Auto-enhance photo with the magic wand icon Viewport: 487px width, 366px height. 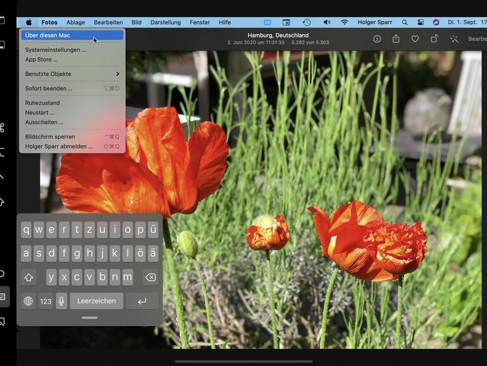coord(454,39)
